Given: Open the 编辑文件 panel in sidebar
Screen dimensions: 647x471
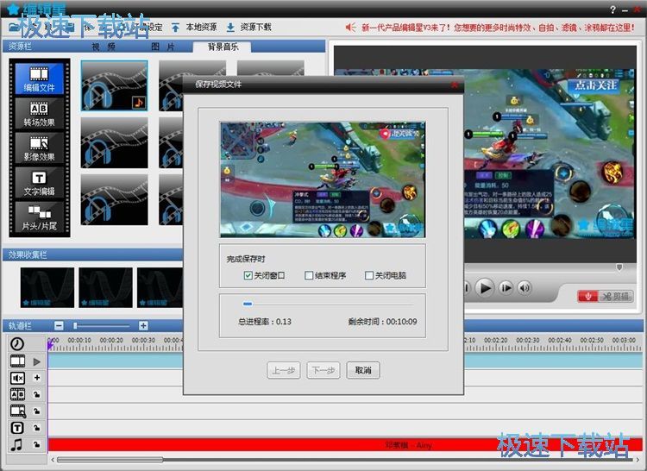Looking at the screenshot, I should tap(39, 78).
